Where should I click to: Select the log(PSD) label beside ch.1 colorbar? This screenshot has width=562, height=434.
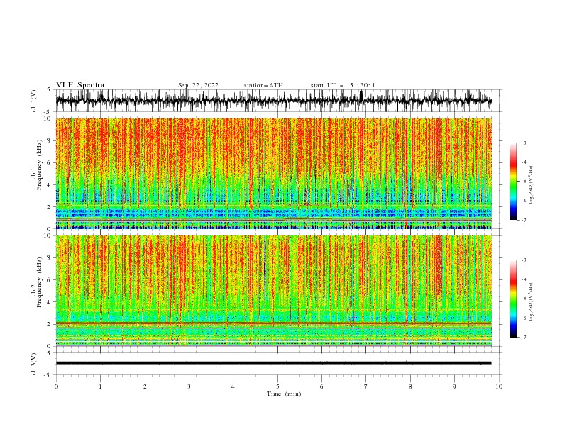tap(531, 185)
